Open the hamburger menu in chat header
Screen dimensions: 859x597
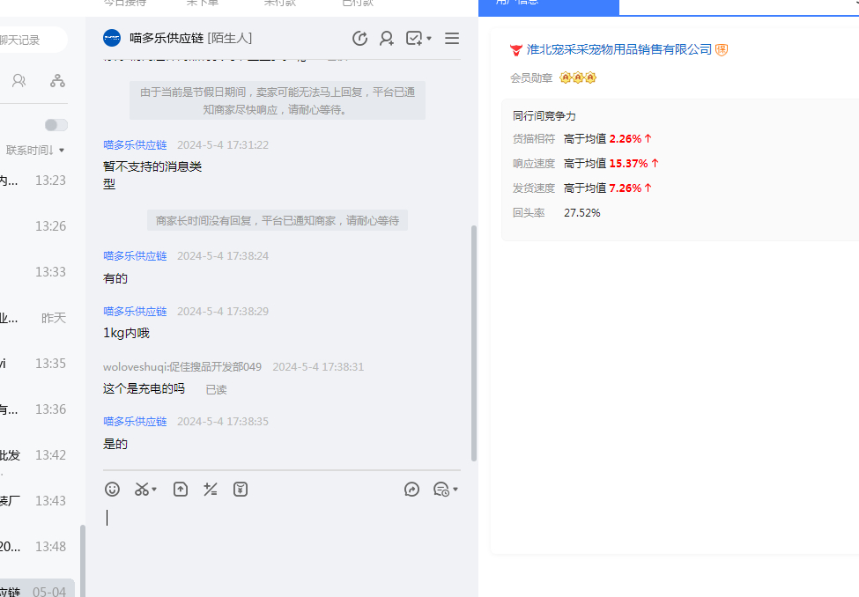coord(452,38)
